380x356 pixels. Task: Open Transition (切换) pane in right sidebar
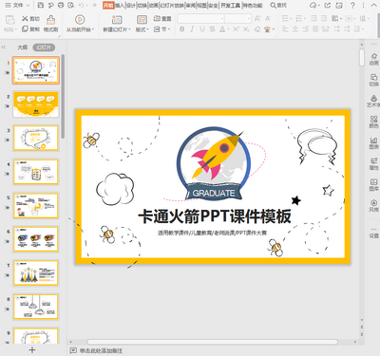click(373, 80)
